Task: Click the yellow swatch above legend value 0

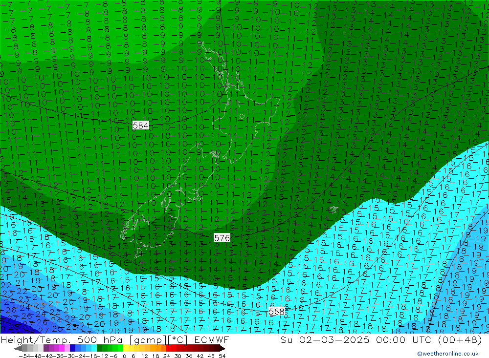Action: click(x=126, y=348)
